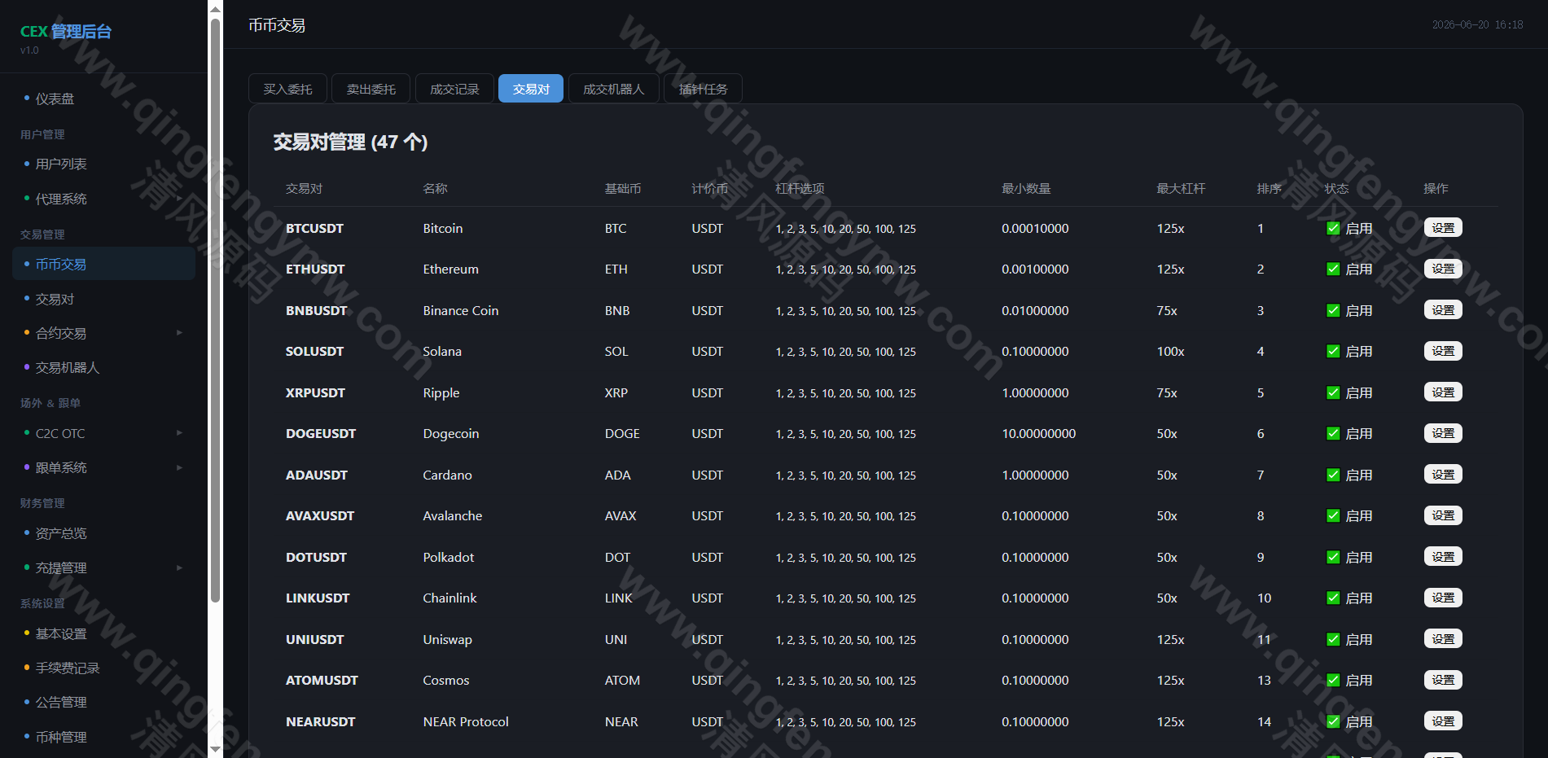Viewport: 1548px width, 758px height.
Task: Switch to the 卖出委托 tab
Action: point(371,89)
